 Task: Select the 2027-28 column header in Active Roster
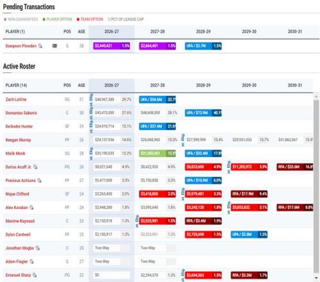click(x=157, y=85)
